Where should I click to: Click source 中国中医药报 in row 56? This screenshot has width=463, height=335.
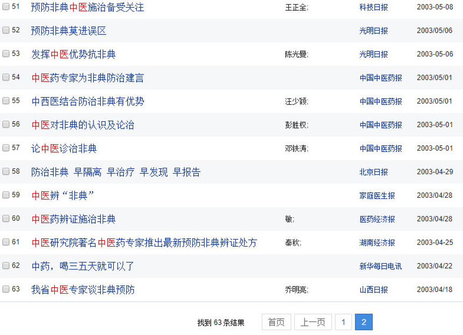click(x=381, y=125)
